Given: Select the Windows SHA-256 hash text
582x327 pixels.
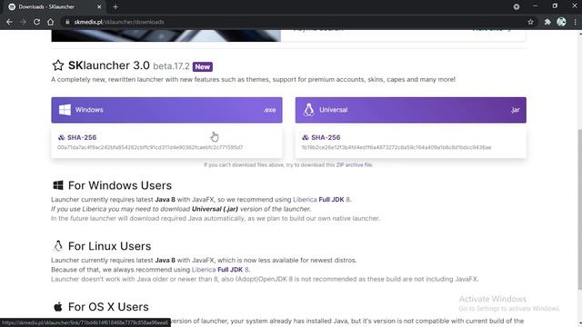Looking at the screenshot, I should click(x=150, y=147).
